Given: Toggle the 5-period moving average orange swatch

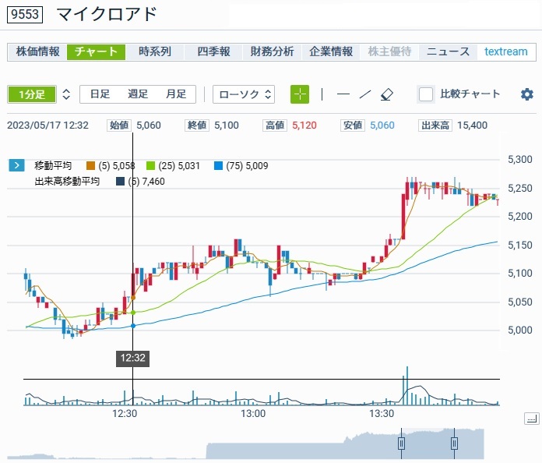Looking at the screenshot, I should [x=91, y=165].
